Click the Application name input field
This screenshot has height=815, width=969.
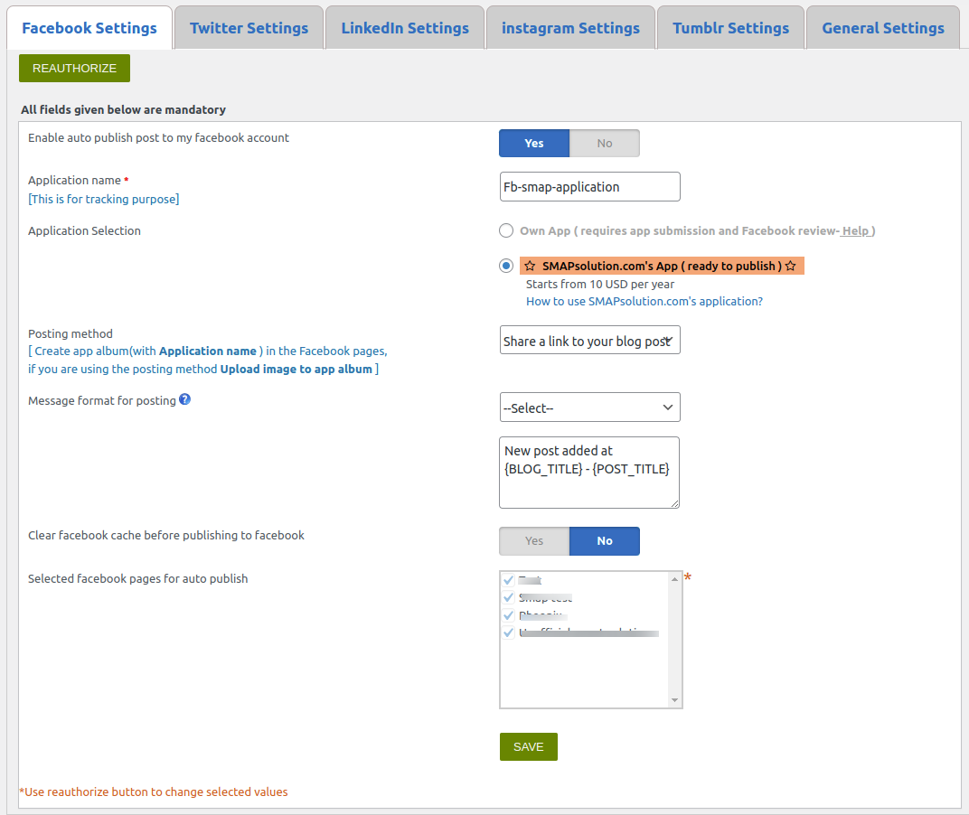point(589,187)
